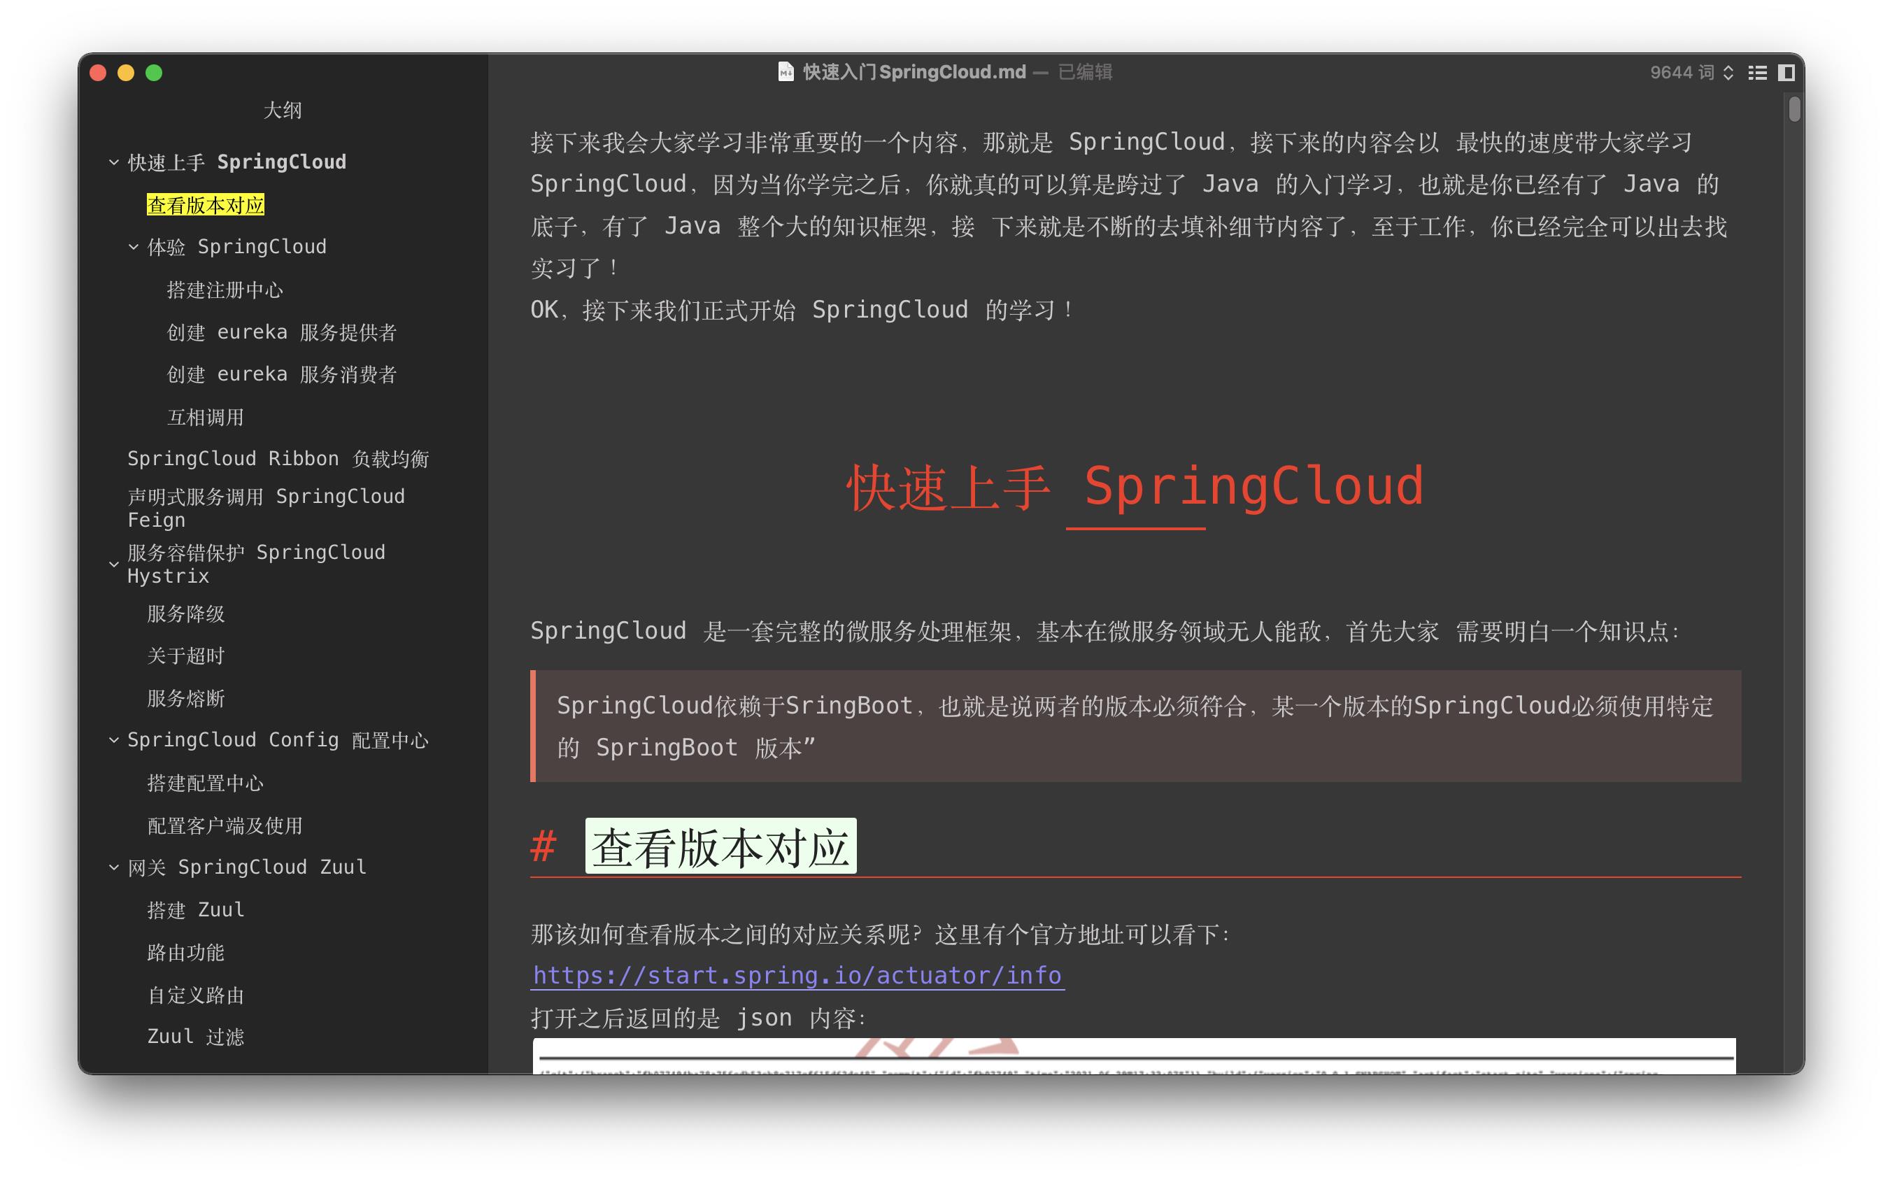The height and width of the screenshot is (1178, 1883).
Task: Click the 已编辑 edited status label
Action: pos(1085,73)
